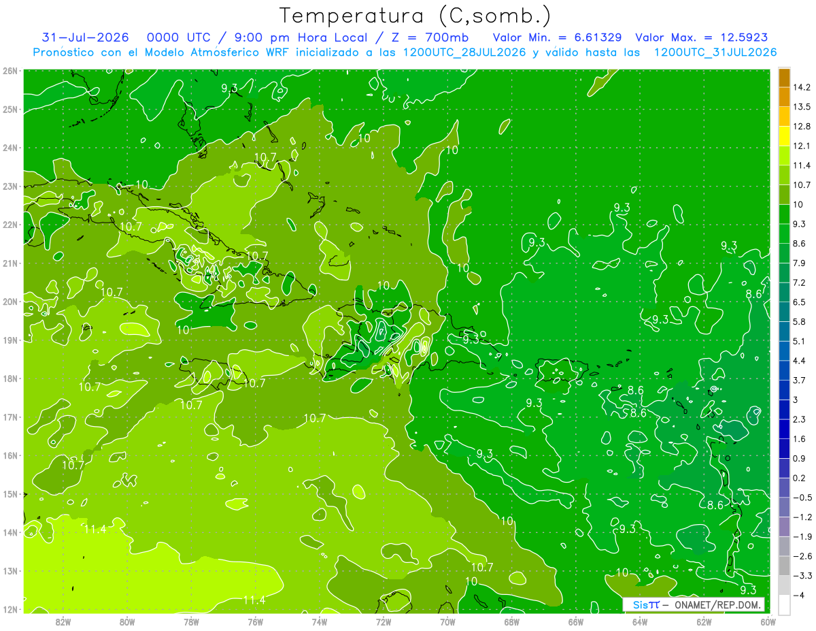Click the legend value "12.8"

tap(802, 126)
